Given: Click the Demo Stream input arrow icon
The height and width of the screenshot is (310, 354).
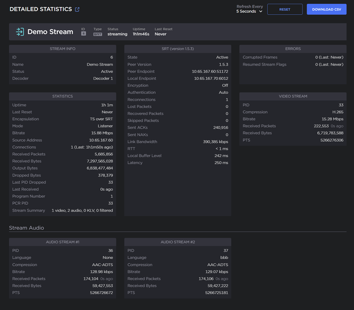Looking at the screenshot, I should point(20,32).
